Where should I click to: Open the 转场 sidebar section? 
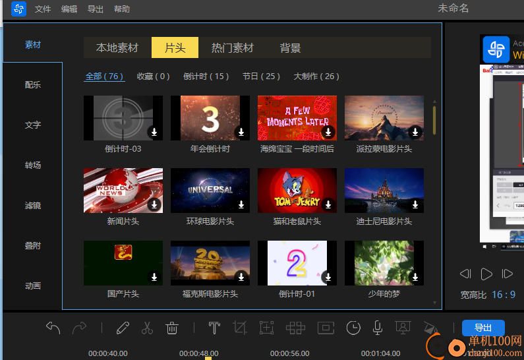(x=33, y=165)
